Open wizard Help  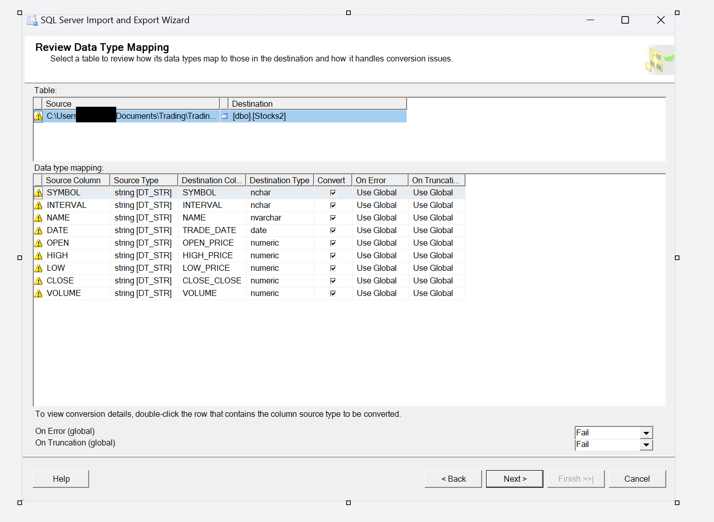(61, 479)
